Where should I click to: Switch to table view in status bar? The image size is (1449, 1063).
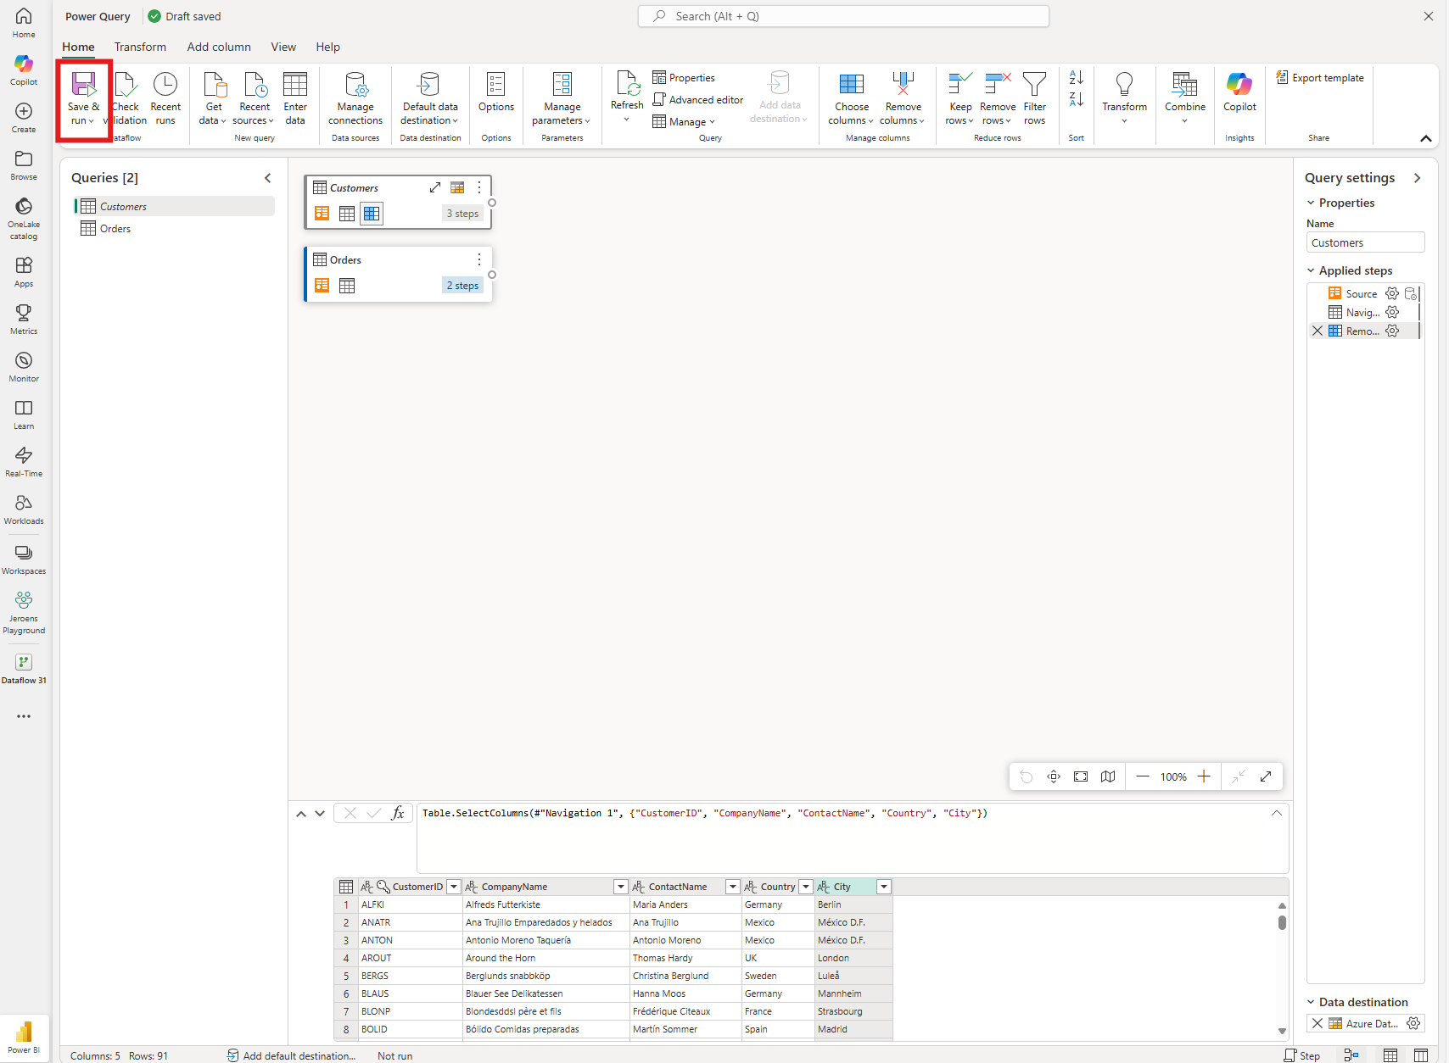tap(1390, 1055)
